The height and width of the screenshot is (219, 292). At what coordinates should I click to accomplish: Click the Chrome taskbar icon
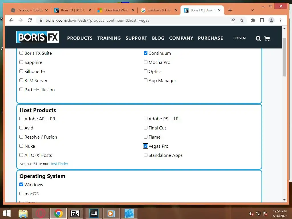[58, 213]
